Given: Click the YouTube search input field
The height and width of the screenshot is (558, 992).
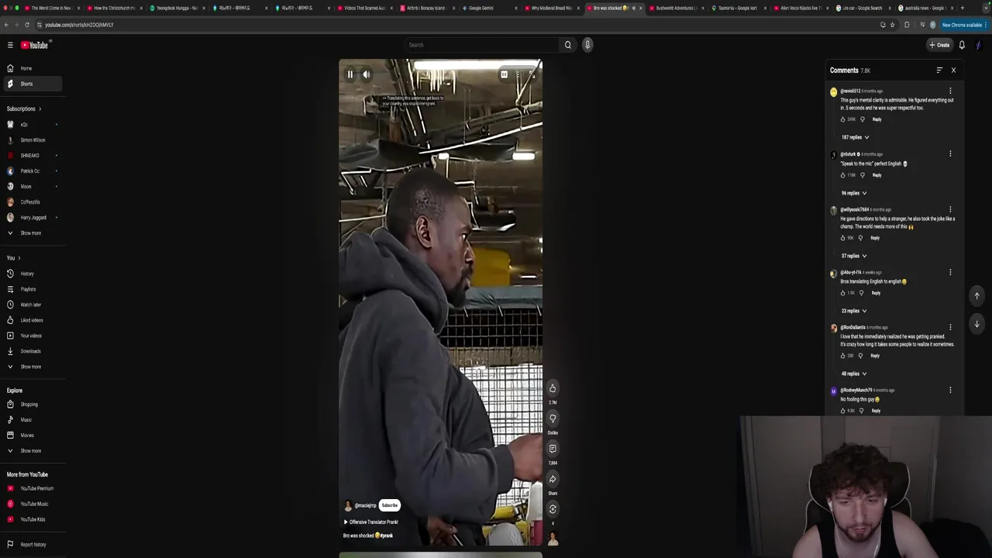Looking at the screenshot, I should click(480, 45).
